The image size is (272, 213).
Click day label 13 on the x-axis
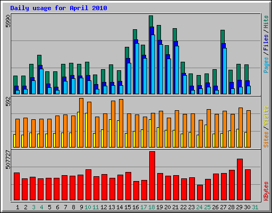point(112,207)
